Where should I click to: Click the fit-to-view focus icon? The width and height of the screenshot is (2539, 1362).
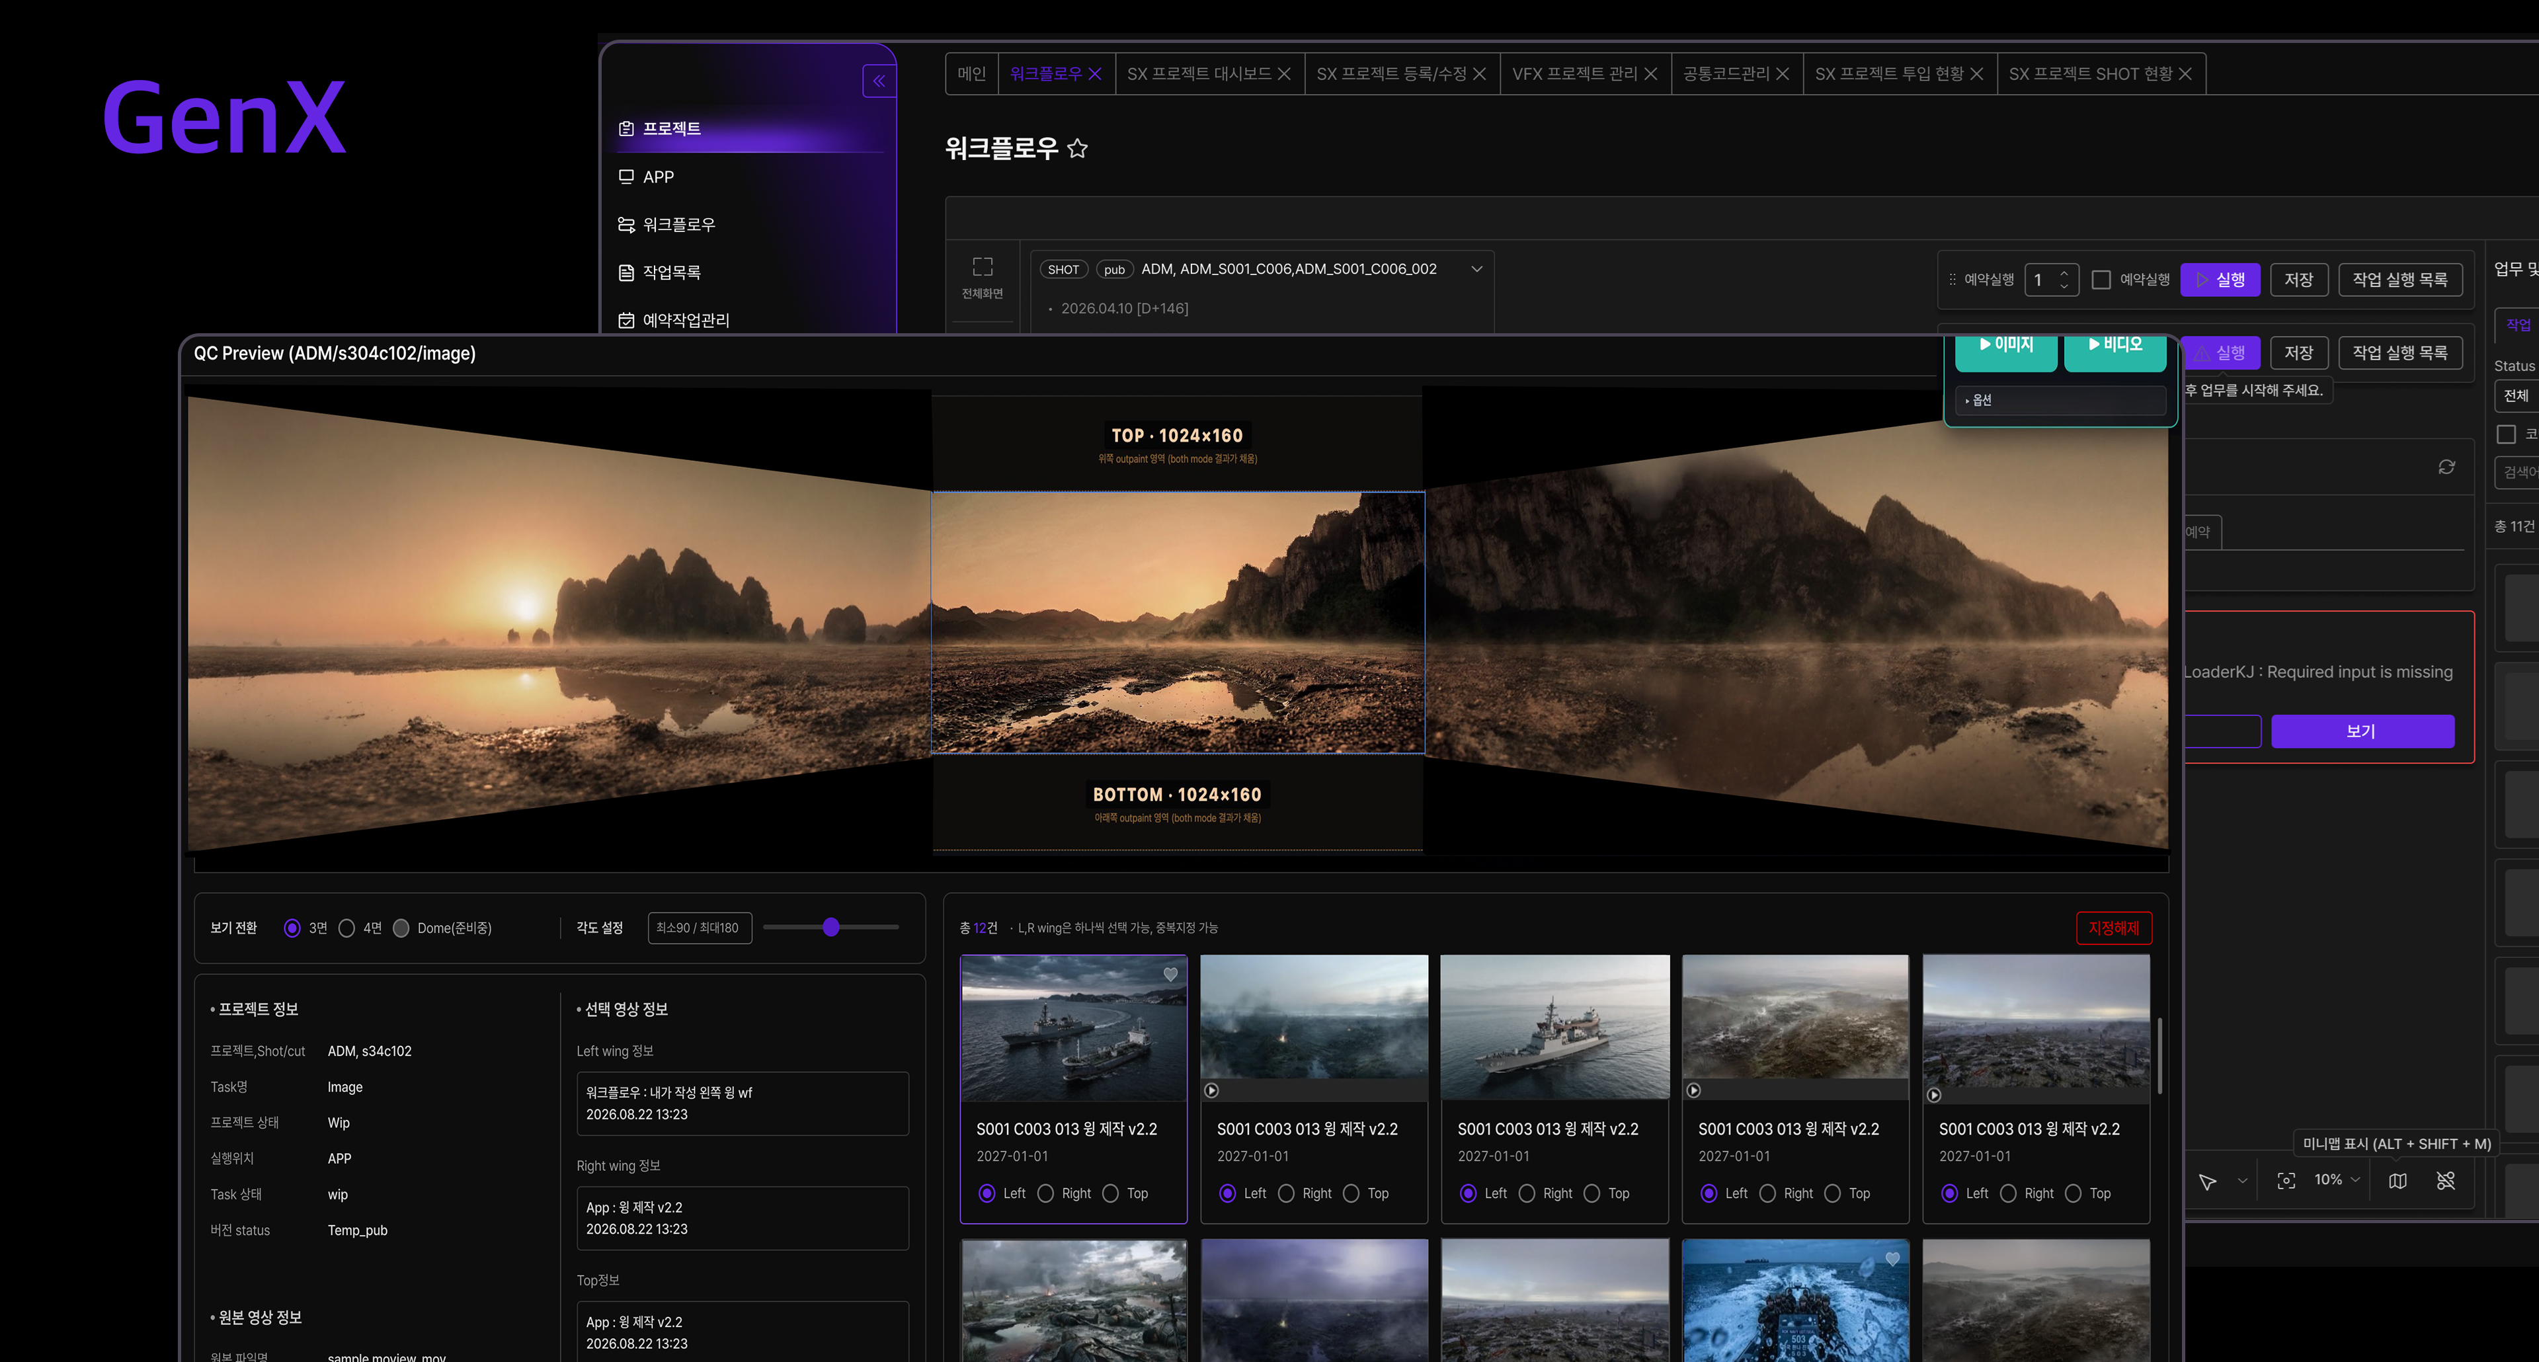tap(2286, 1181)
